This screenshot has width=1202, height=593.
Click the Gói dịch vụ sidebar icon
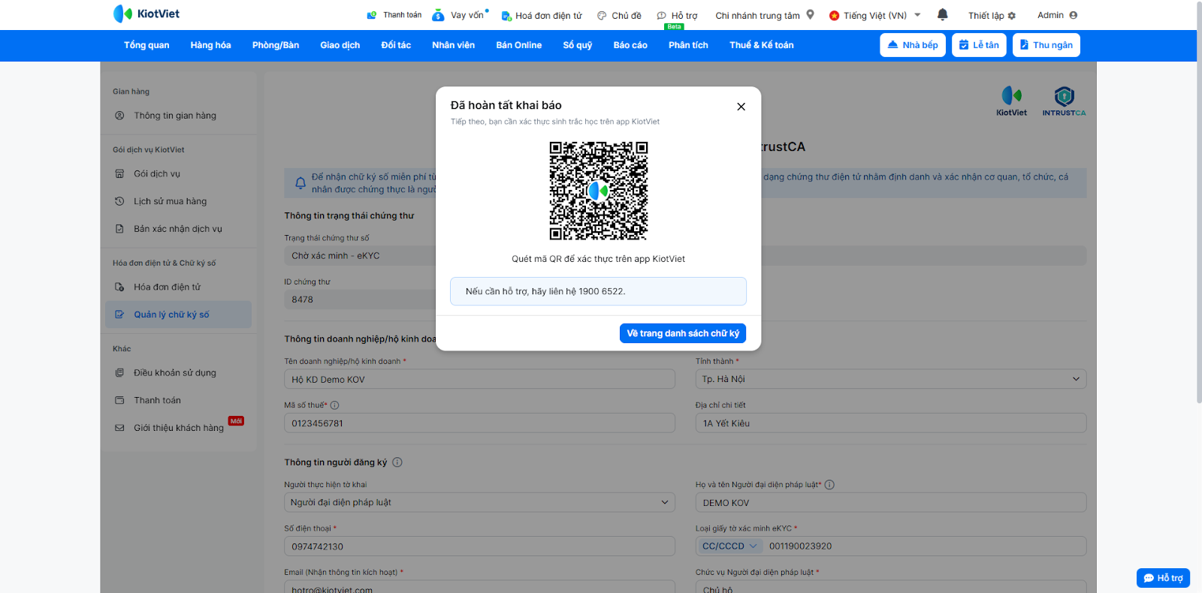point(119,173)
